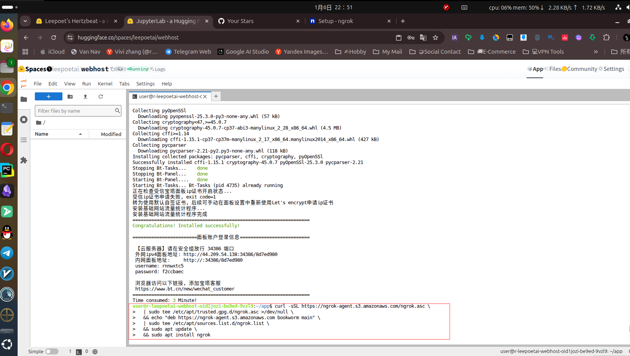Screen dimensions: 630x356
Task: Open the JupyterLab file browser sidebar
Action: pos(24,99)
